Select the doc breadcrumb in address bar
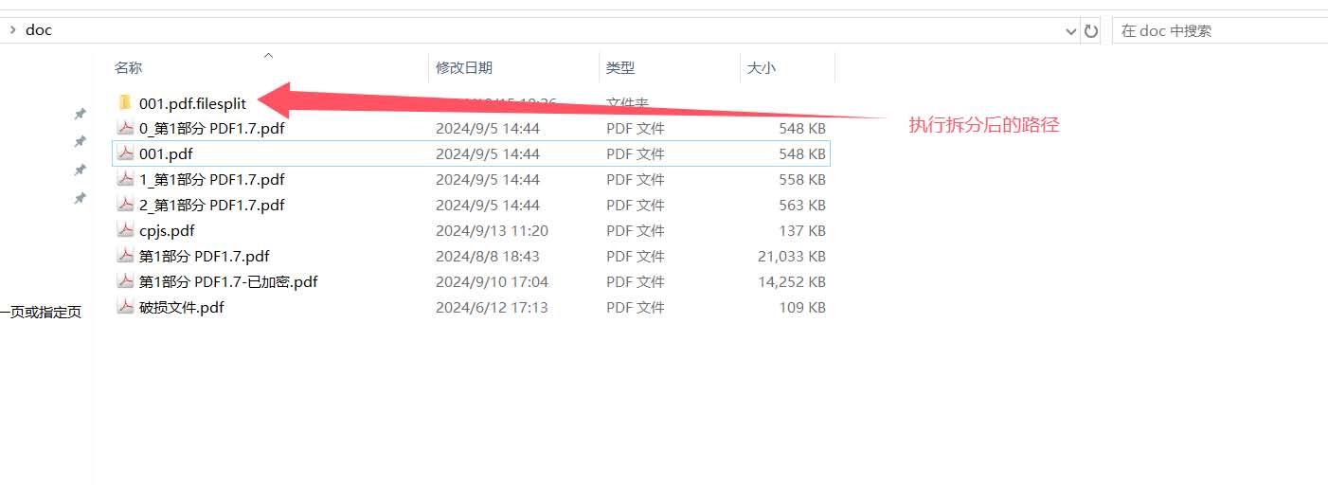1328x485 pixels. pos(39,29)
